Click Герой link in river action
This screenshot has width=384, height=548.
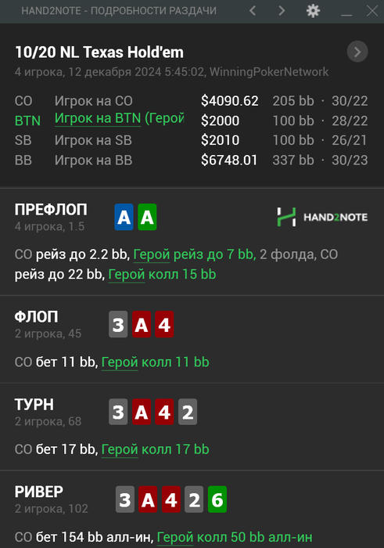click(x=175, y=538)
